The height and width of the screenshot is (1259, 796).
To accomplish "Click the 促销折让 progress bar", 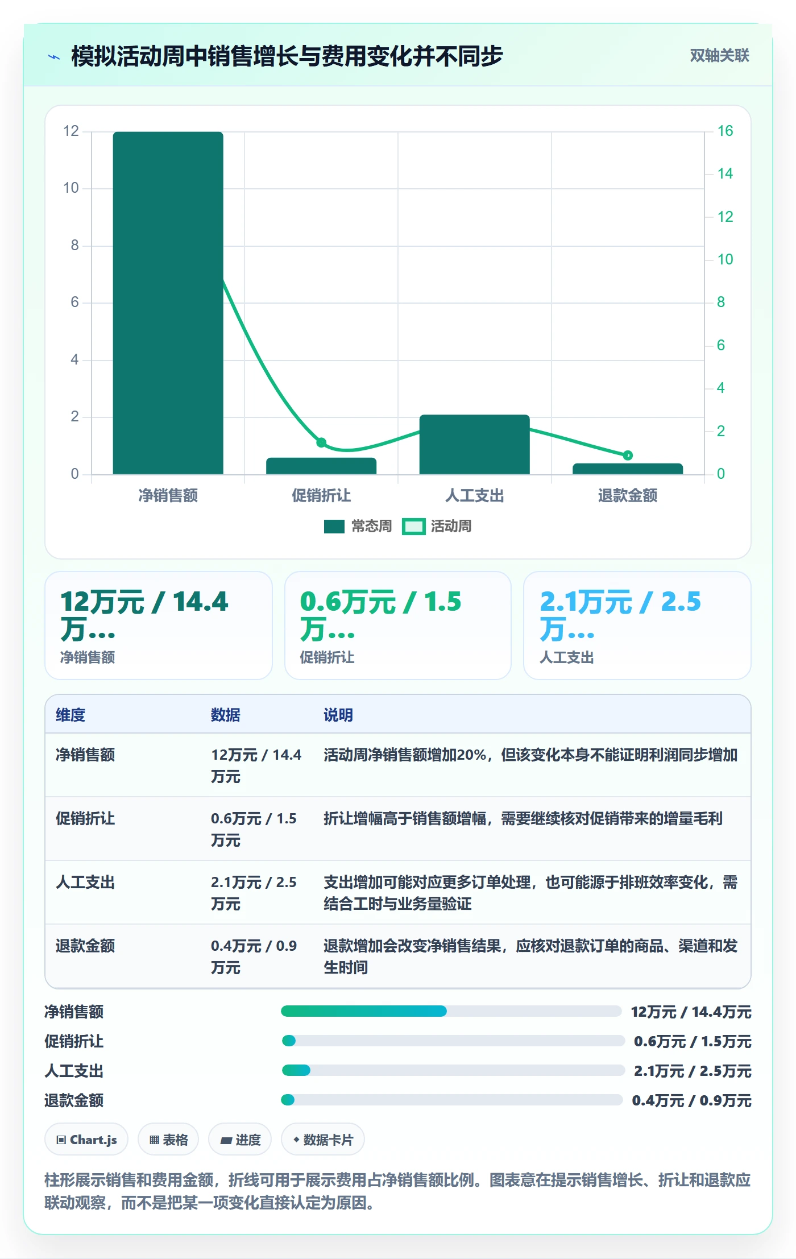I will point(453,1041).
